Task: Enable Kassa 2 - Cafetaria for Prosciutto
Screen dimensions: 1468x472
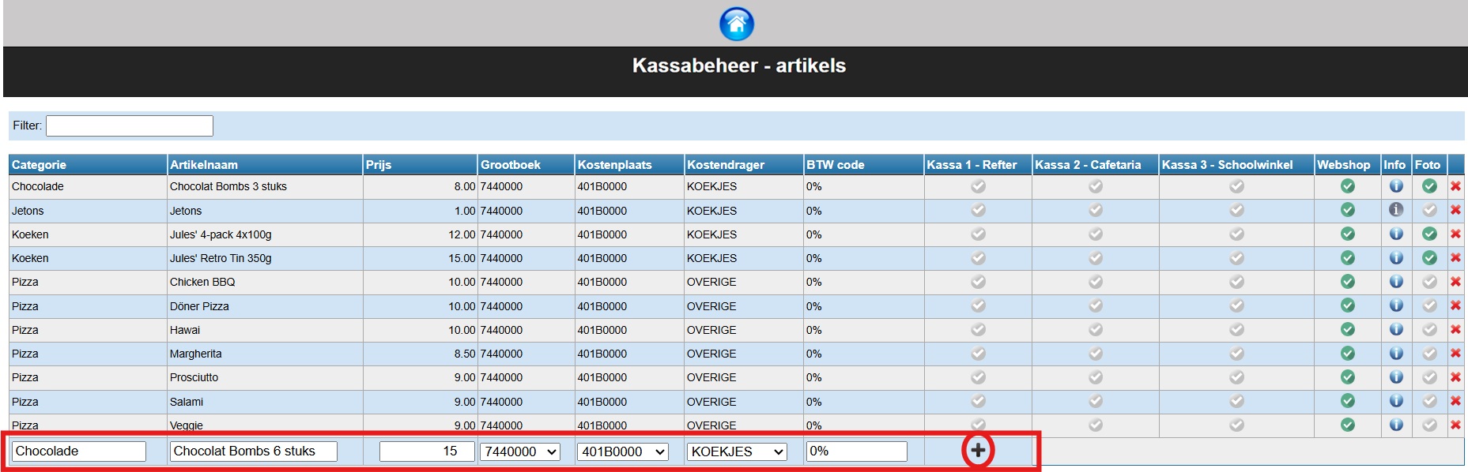Action: coord(1095,377)
